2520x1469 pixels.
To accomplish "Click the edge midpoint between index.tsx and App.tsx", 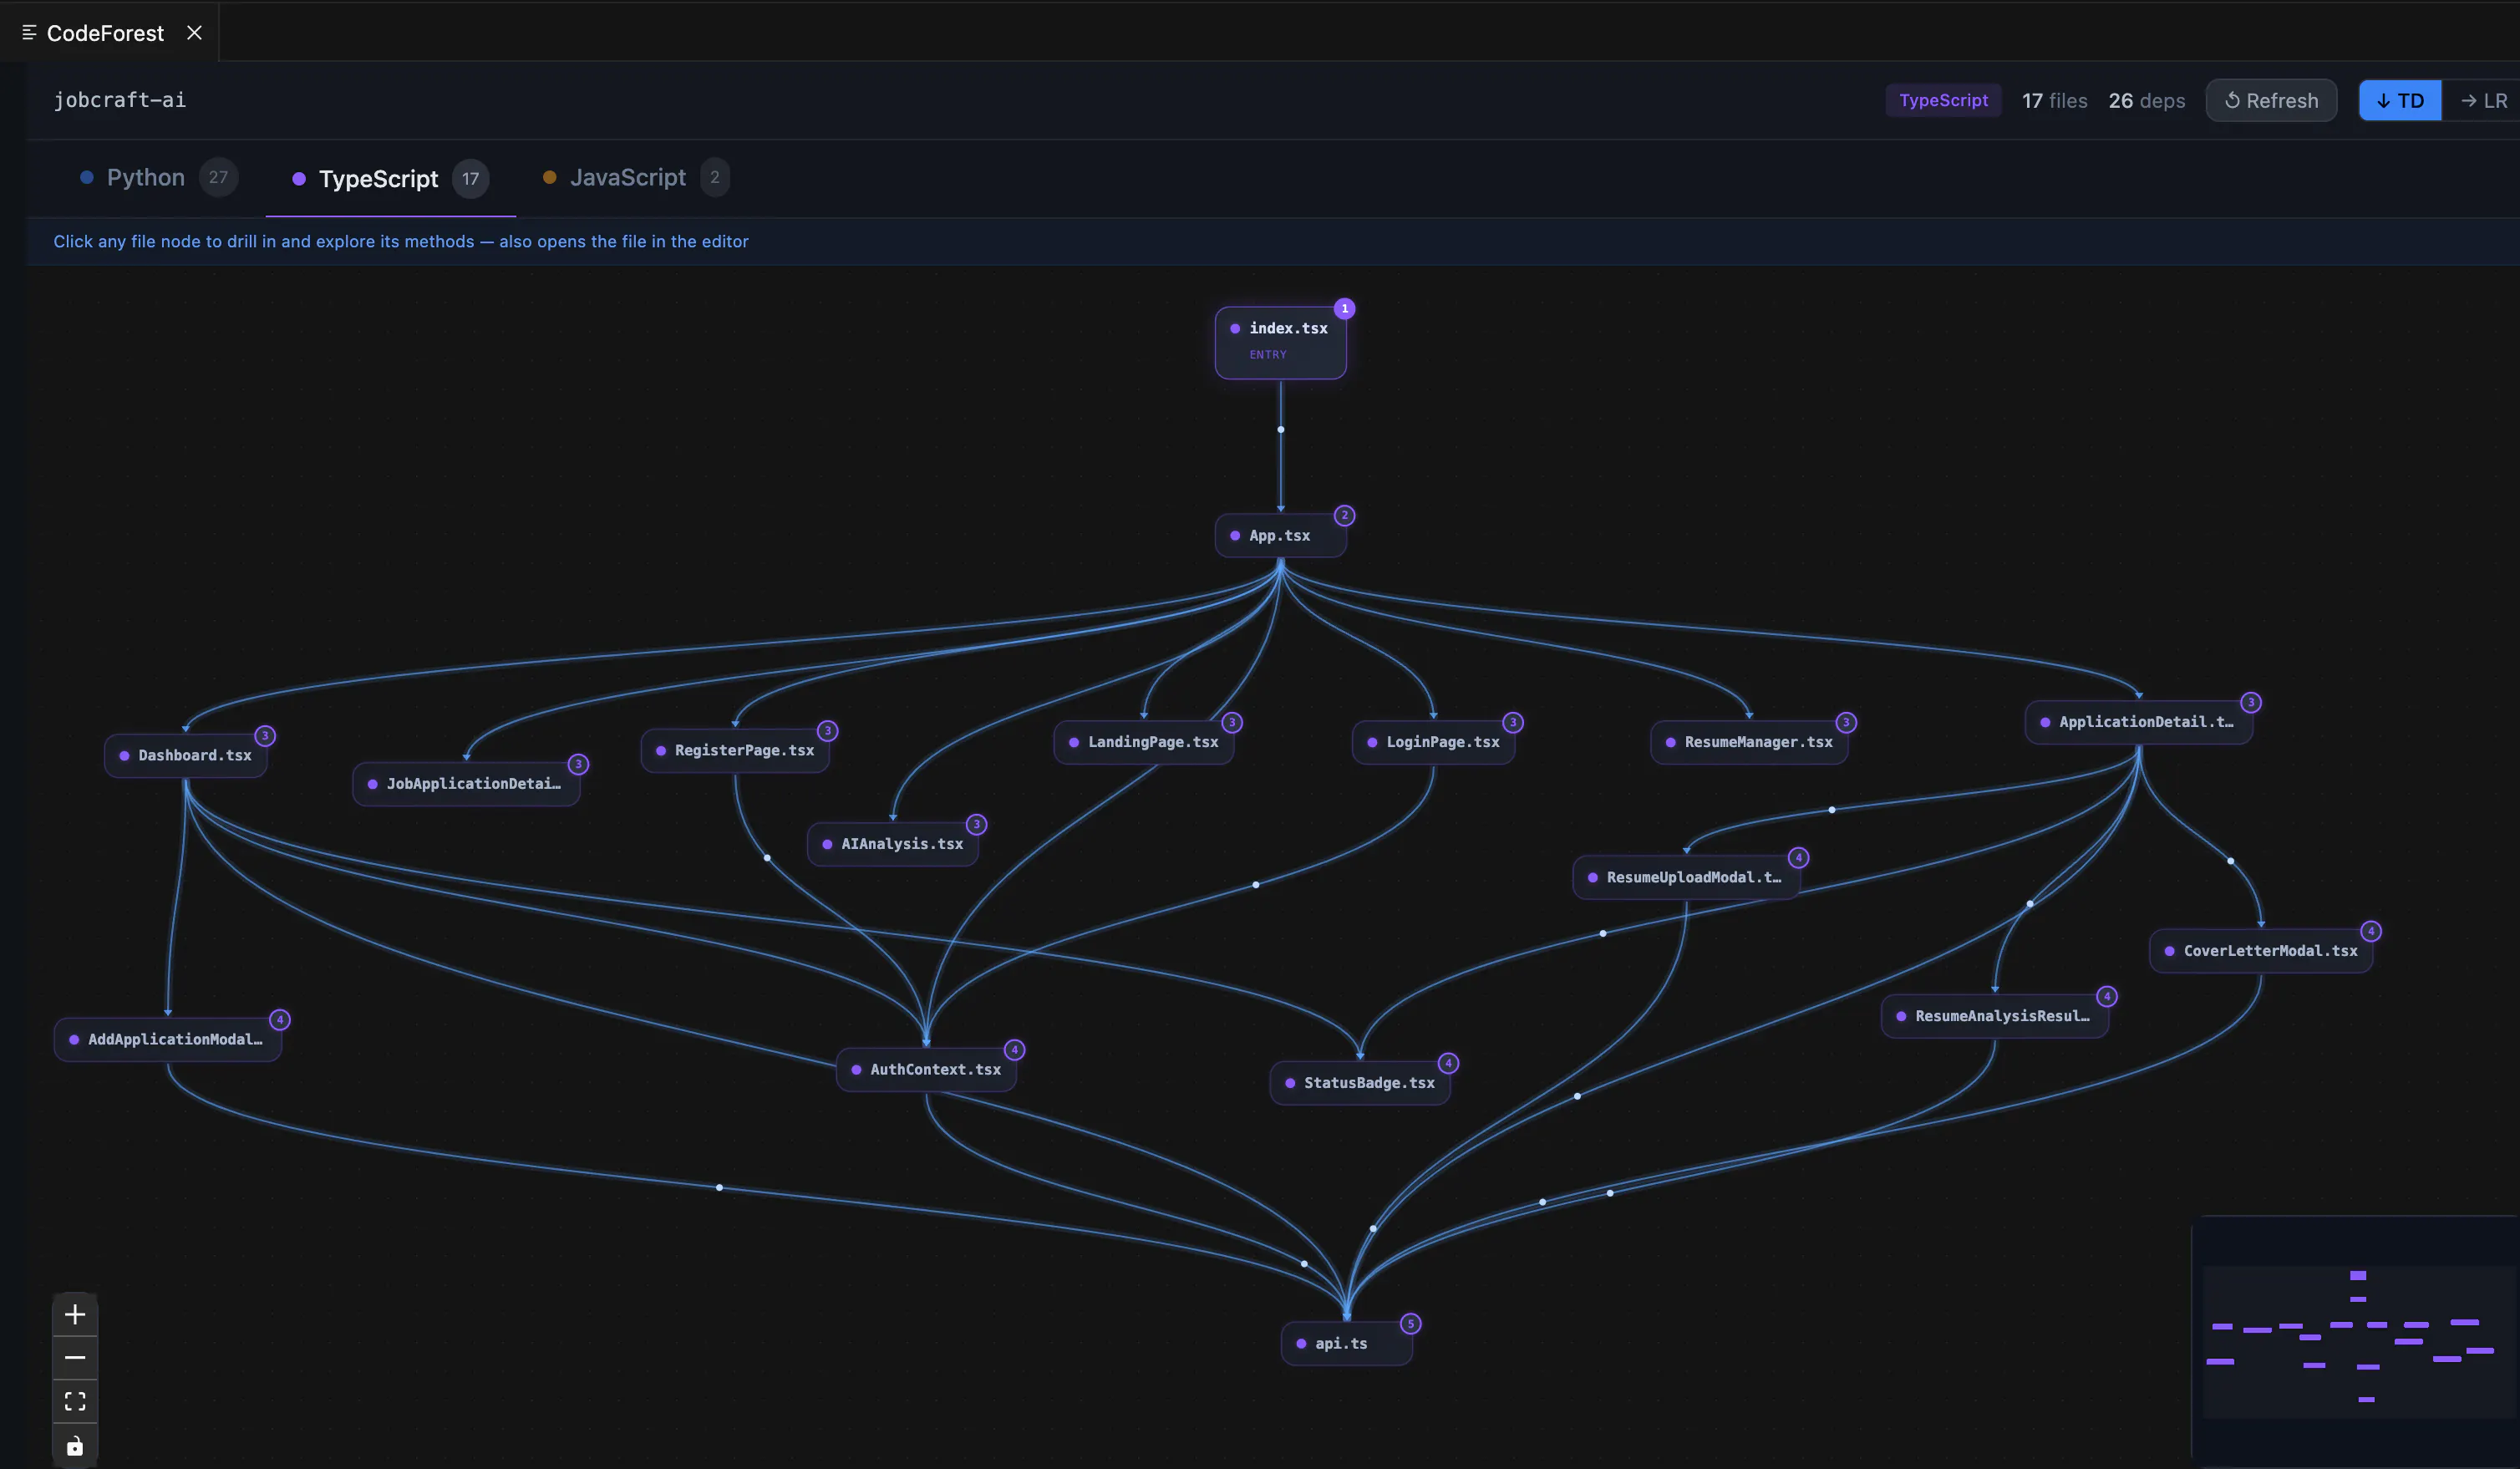I will tap(1280, 430).
